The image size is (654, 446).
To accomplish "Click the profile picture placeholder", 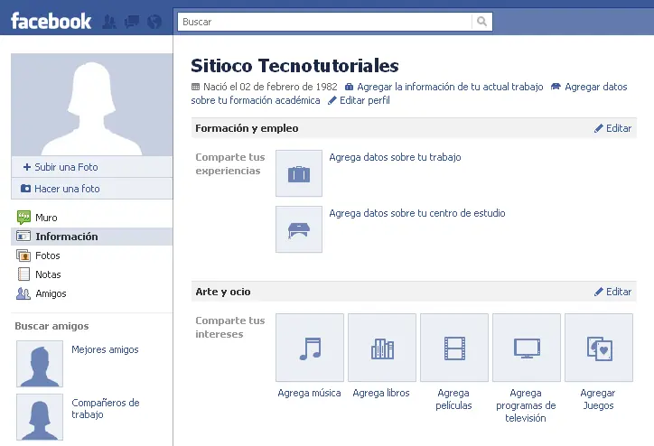I will tap(92, 105).
